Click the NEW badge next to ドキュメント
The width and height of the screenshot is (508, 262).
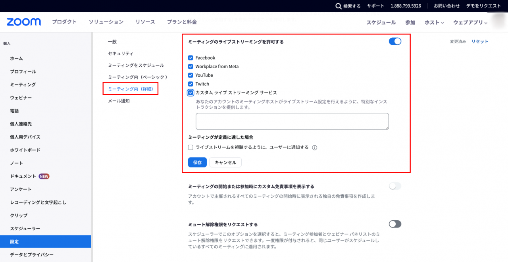[44, 176]
